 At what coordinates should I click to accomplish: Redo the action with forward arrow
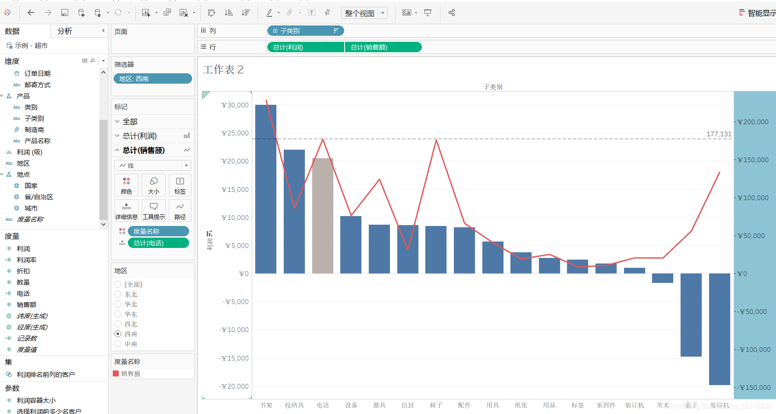(x=48, y=13)
